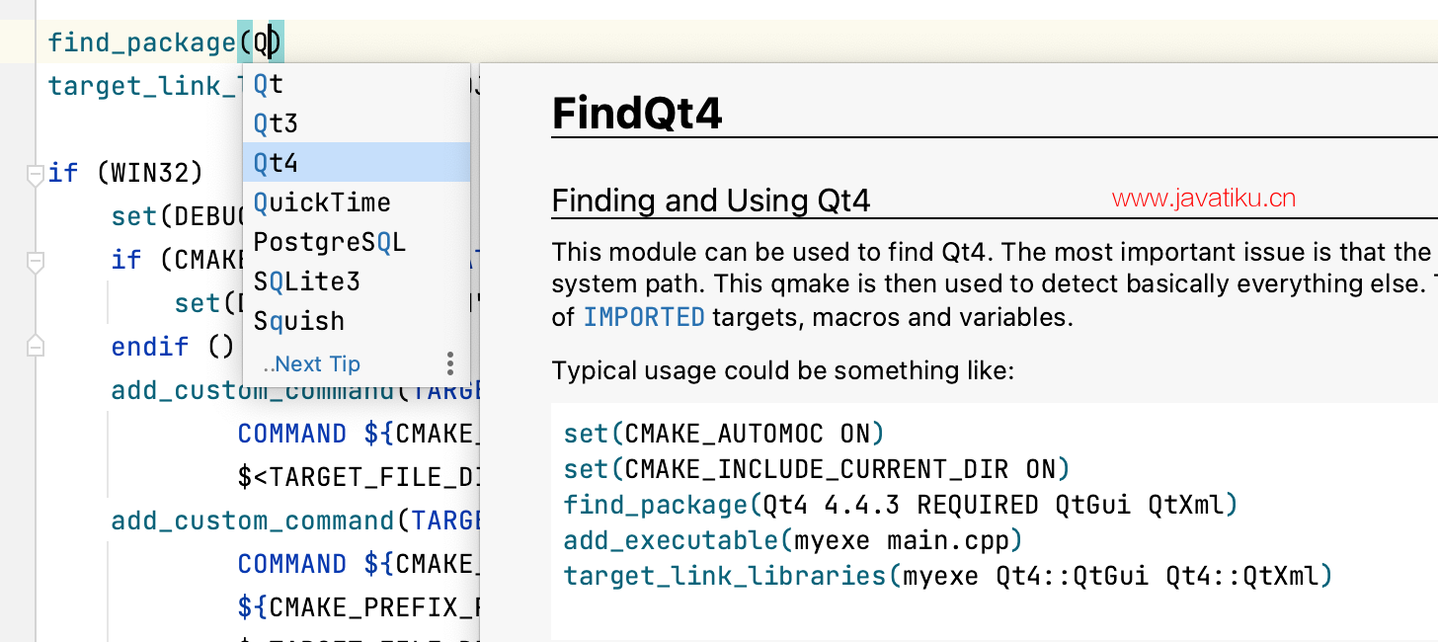Viewport: 1438px width, 642px height.
Task: Click add_executable(myexe main.cpp) in sample
Action: (x=793, y=540)
